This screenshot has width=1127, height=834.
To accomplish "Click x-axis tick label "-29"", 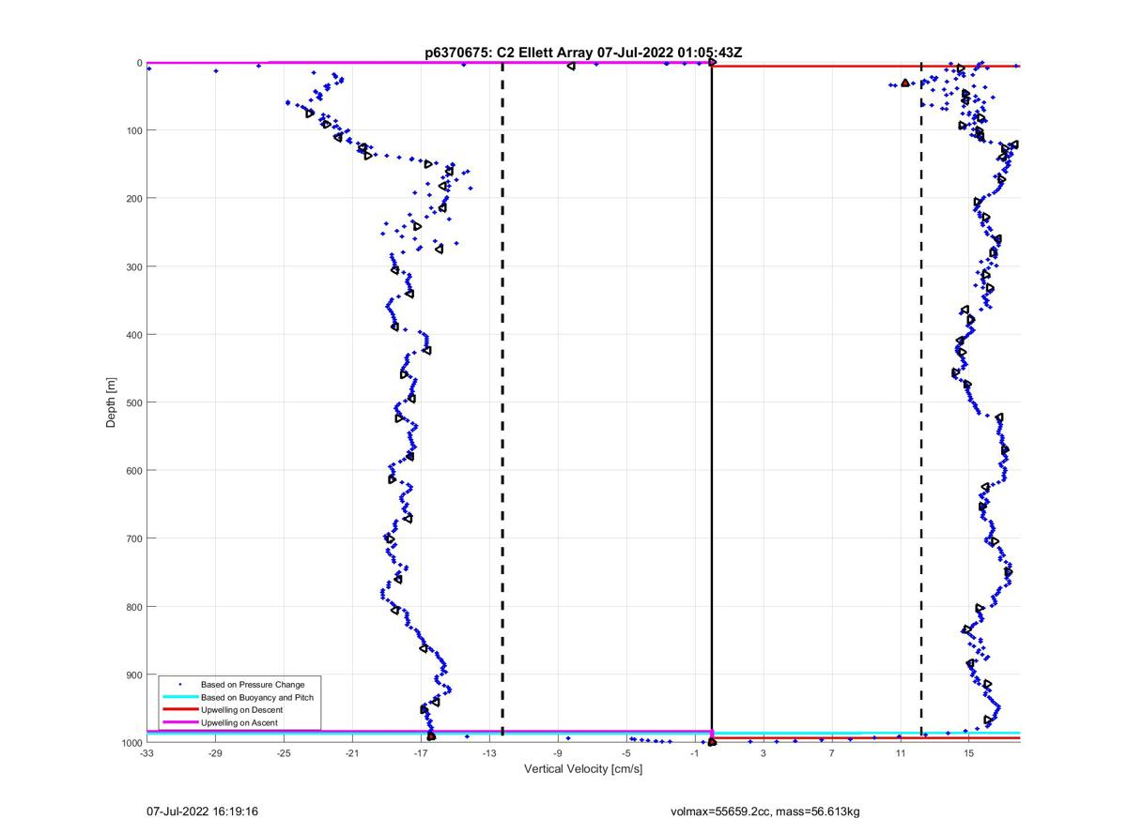I will (x=215, y=752).
